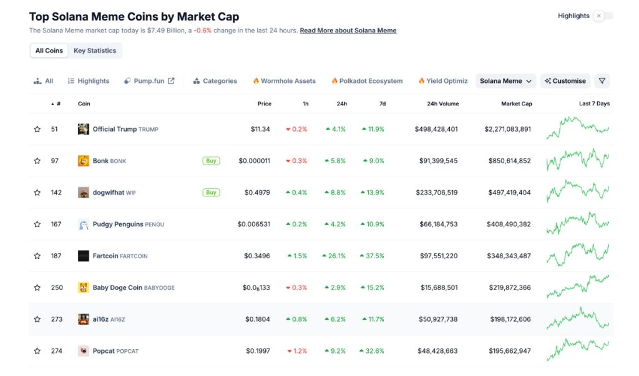Select the All filter tab

click(x=43, y=81)
